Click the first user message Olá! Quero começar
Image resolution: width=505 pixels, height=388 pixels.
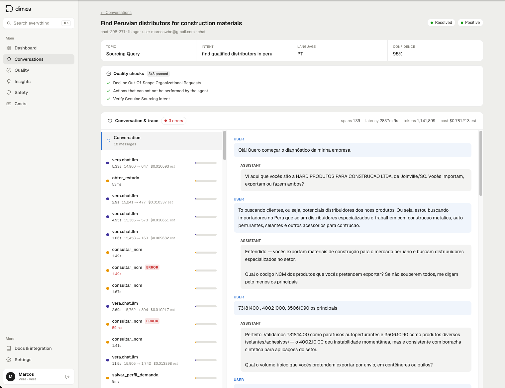coord(353,150)
